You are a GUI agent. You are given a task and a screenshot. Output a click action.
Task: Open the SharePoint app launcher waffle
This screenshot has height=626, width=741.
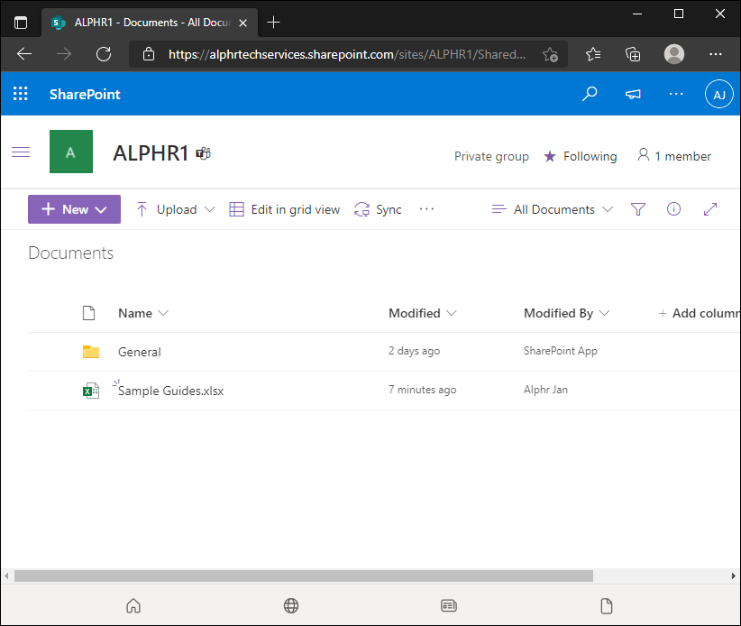(x=21, y=94)
